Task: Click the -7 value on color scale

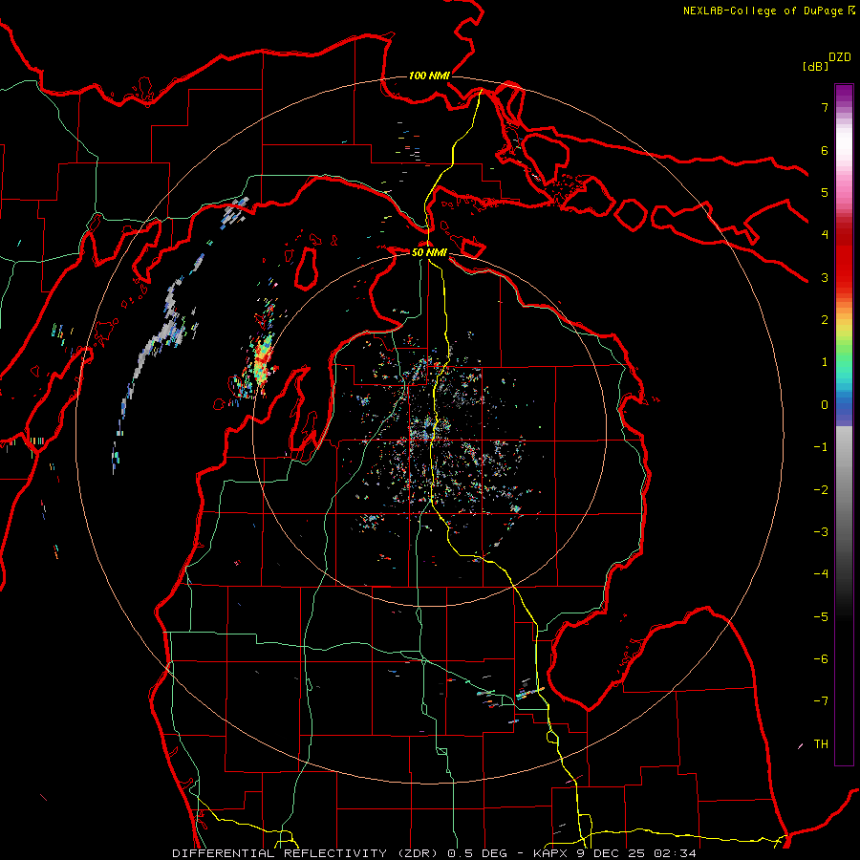Action: [x=821, y=701]
